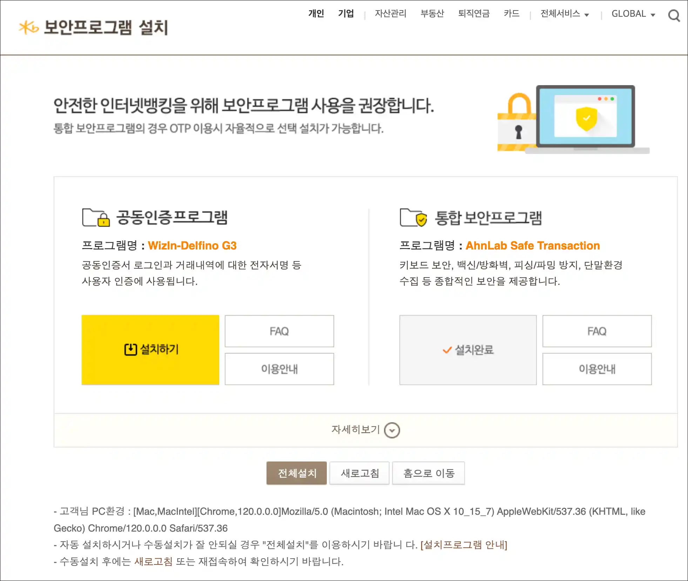Click the laptop security illustration
688x581 pixels.
(x=573, y=119)
